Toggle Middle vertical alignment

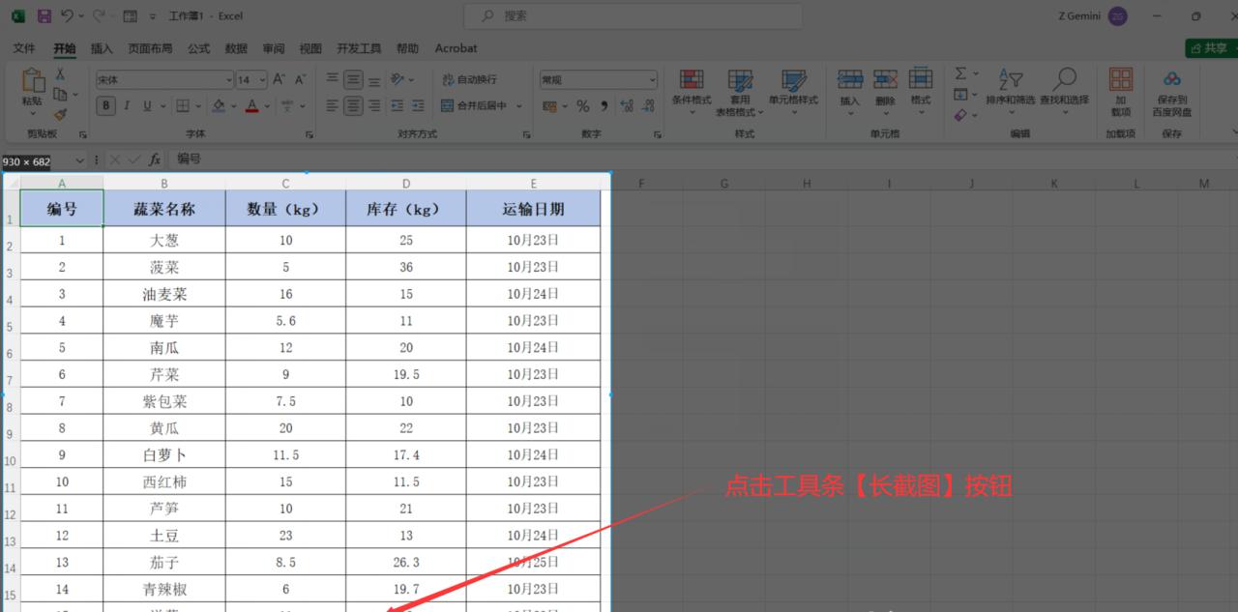tap(354, 79)
